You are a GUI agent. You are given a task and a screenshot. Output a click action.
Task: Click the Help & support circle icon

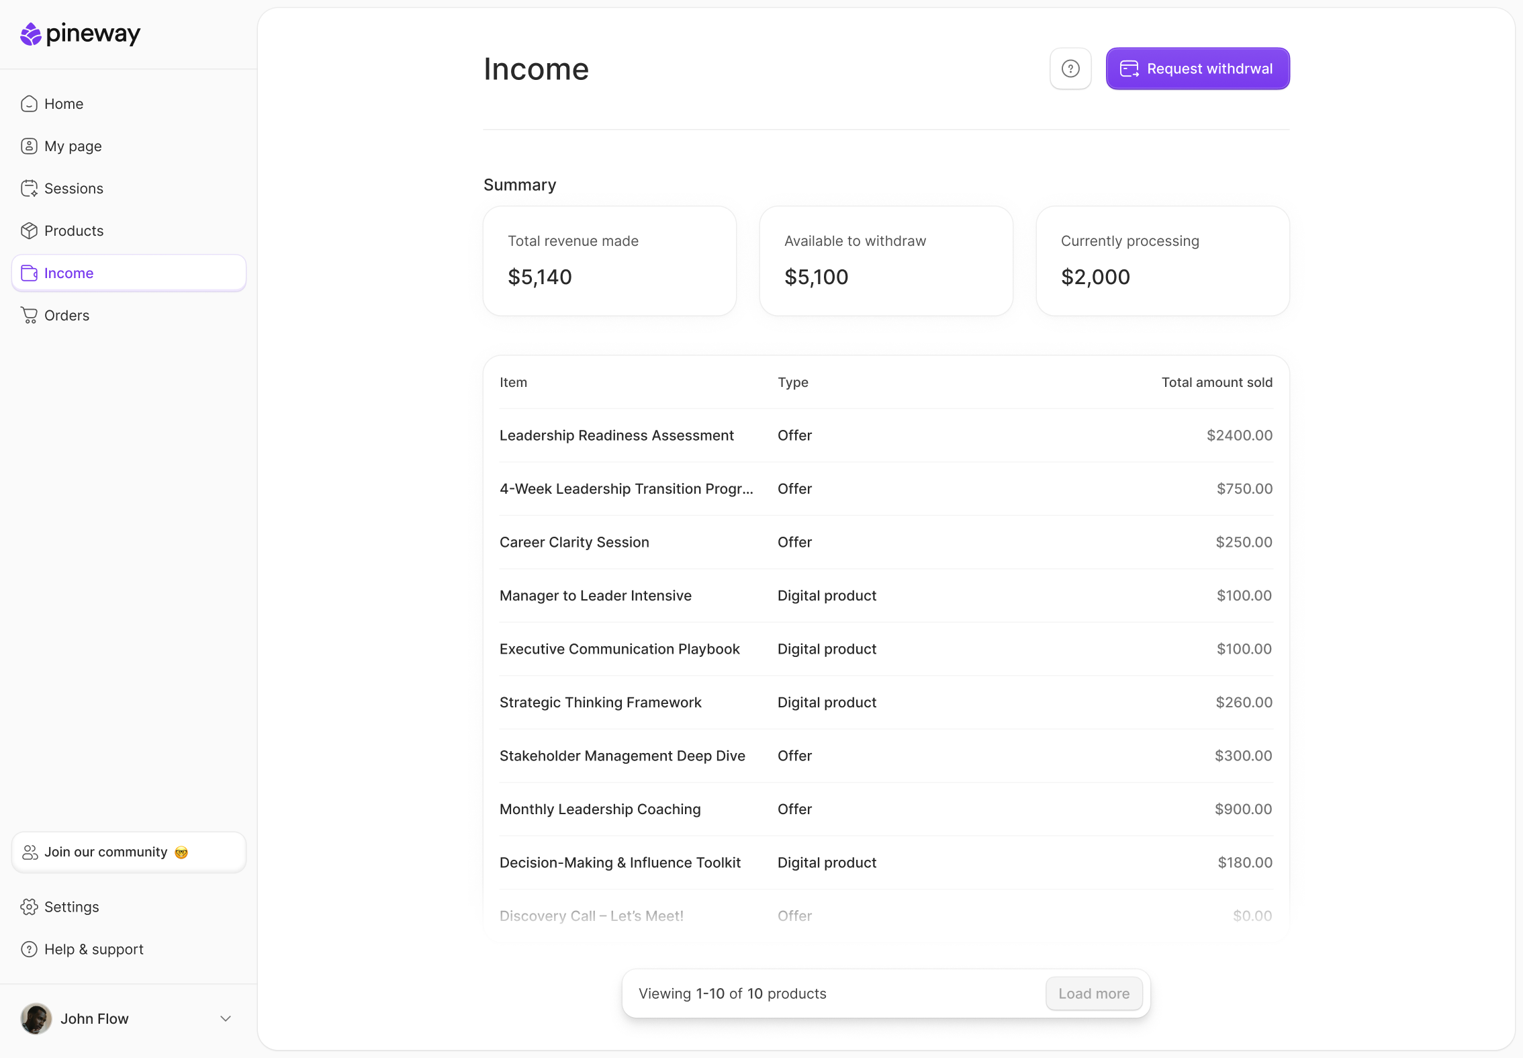[29, 949]
